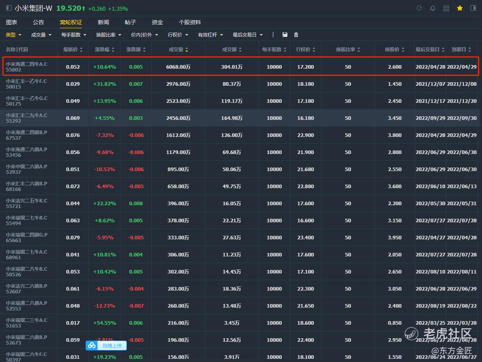
Task: Sort the 涨跌幅 column
Action: (113, 50)
